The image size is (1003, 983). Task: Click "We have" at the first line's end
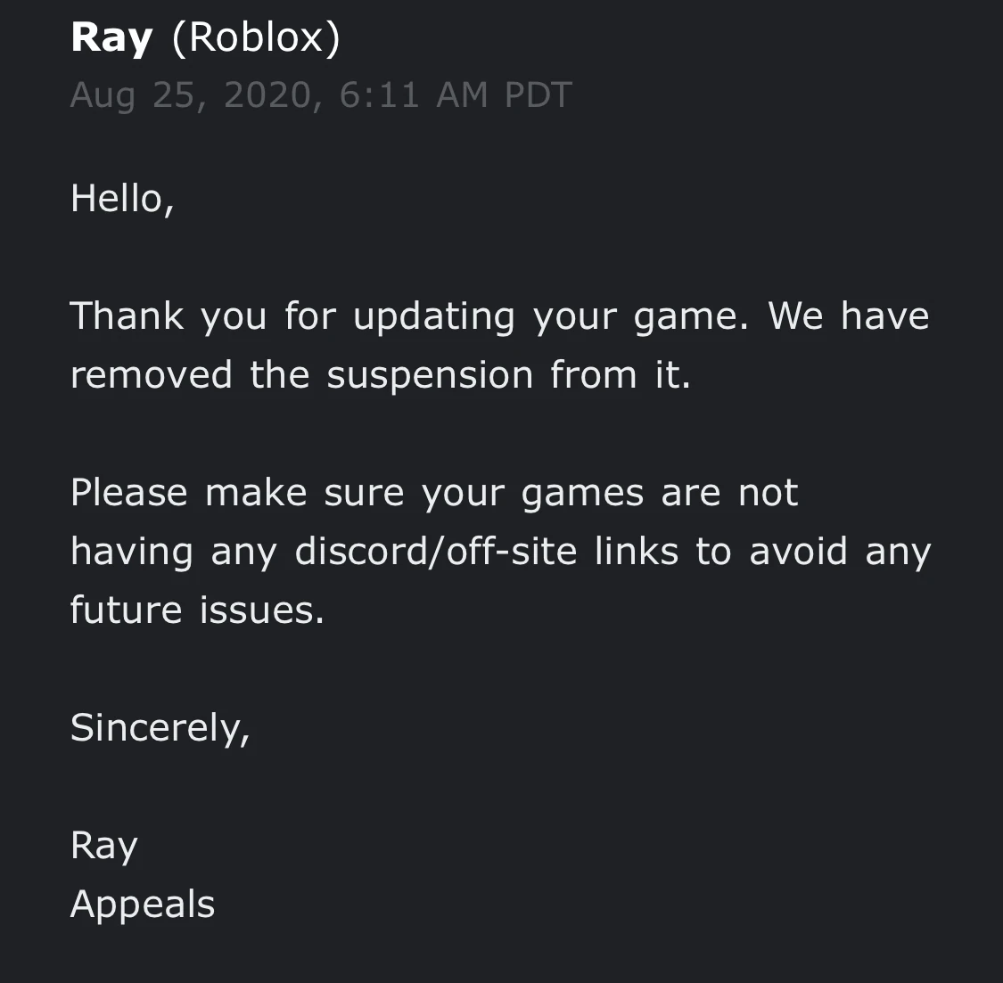[x=848, y=316]
